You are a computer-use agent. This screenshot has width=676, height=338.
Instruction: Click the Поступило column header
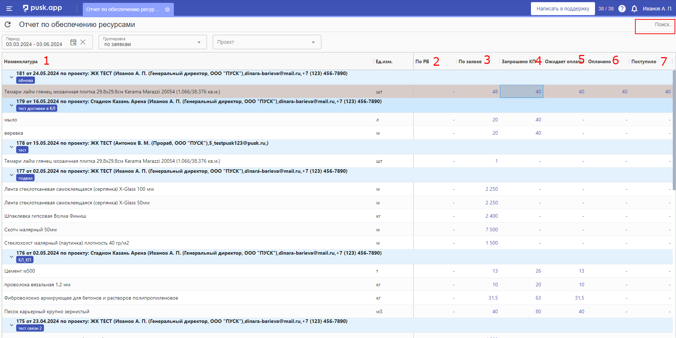point(644,61)
